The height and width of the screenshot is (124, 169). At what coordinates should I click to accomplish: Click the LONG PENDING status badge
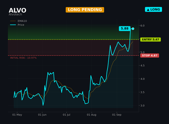(85, 10)
